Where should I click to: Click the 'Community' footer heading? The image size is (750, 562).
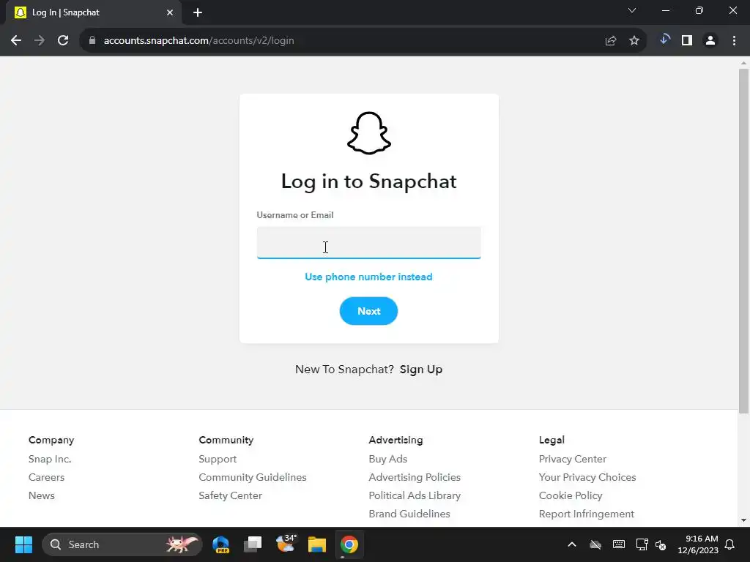[x=226, y=440]
